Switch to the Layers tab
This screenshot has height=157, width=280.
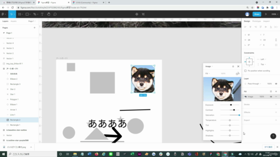(5, 21)
